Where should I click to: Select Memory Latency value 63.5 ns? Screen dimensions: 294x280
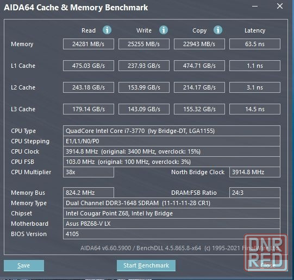pos(255,44)
